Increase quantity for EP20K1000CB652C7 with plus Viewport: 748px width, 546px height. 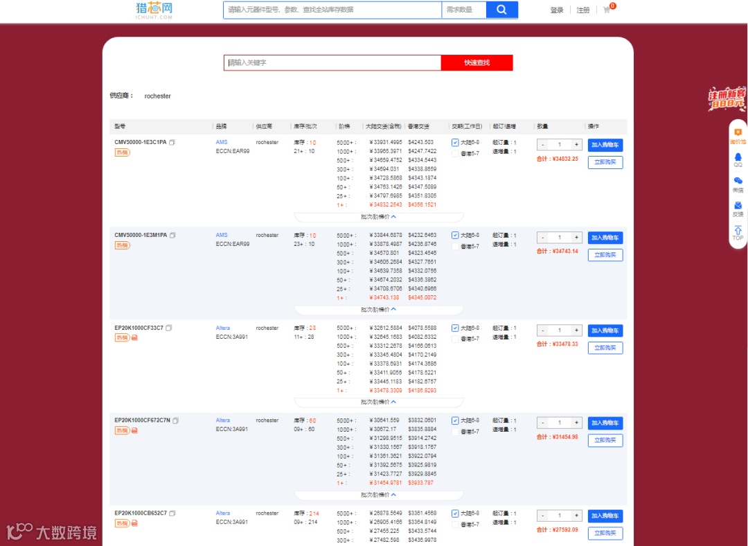pos(576,516)
